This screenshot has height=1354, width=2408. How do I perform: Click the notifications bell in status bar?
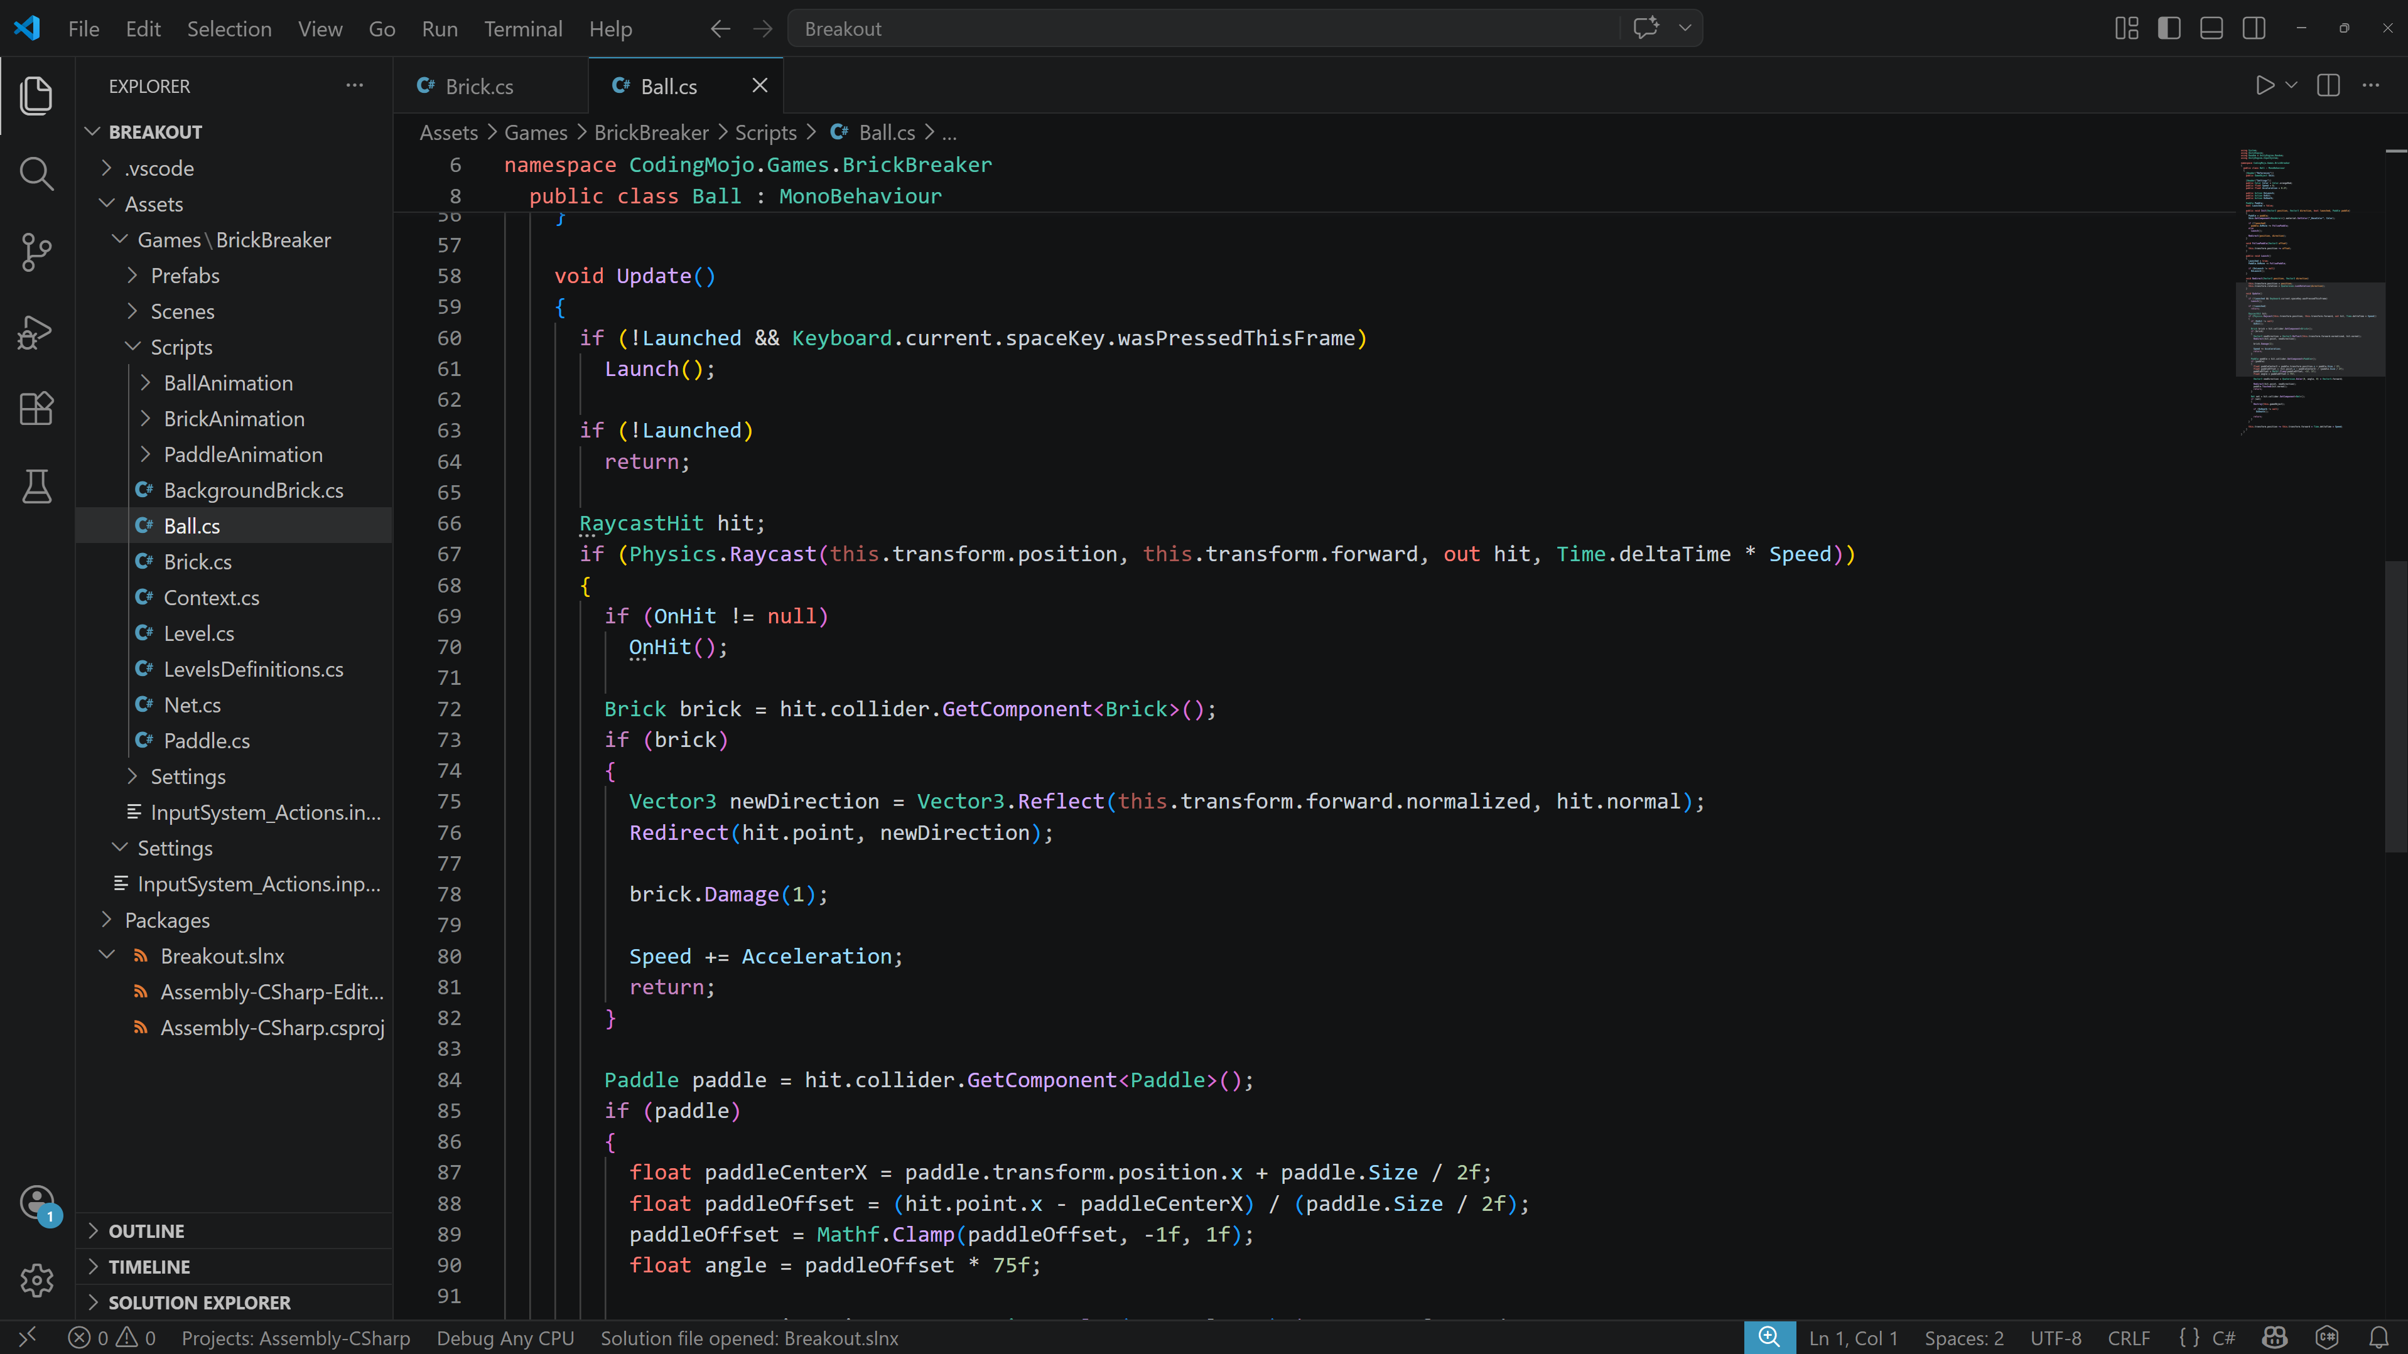pyautogui.click(x=2379, y=1338)
